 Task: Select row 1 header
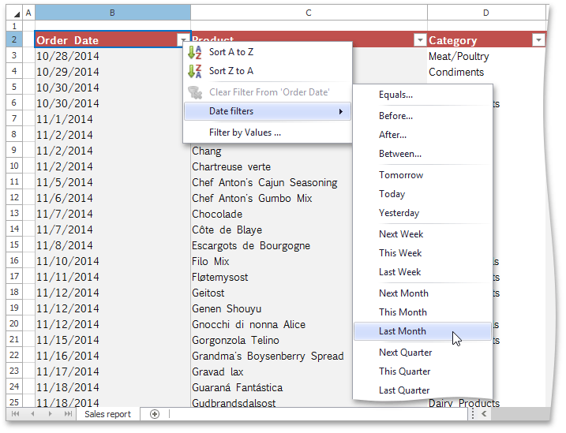(x=14, y=26)
